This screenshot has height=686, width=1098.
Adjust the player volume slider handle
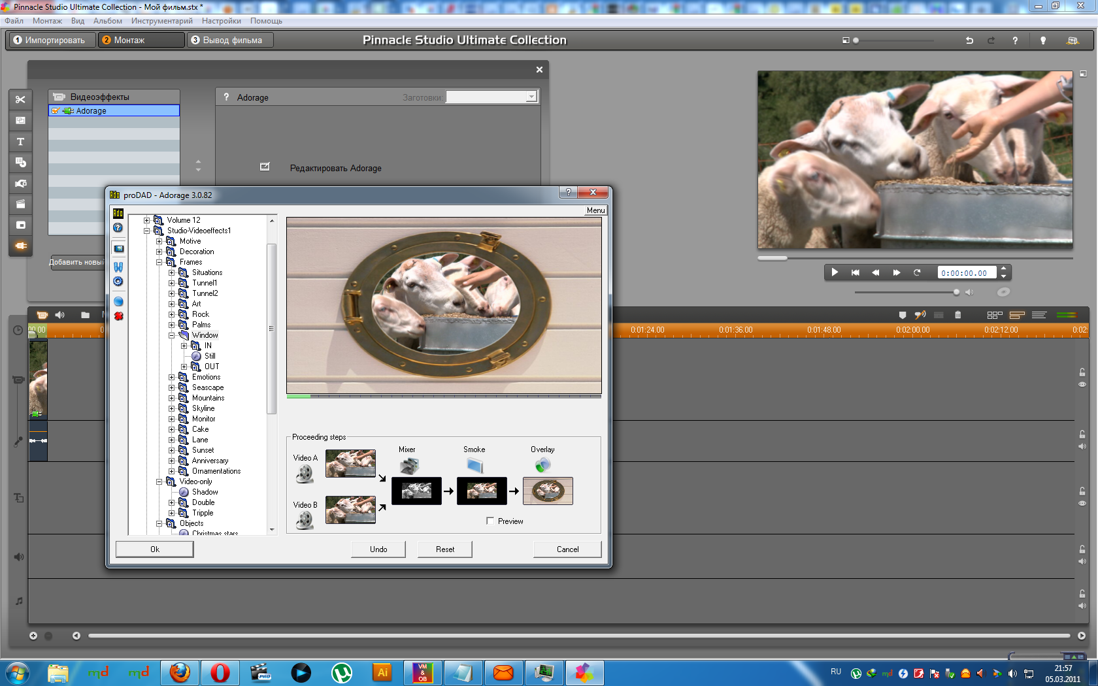pyautogui.click(x=956, y=292)
